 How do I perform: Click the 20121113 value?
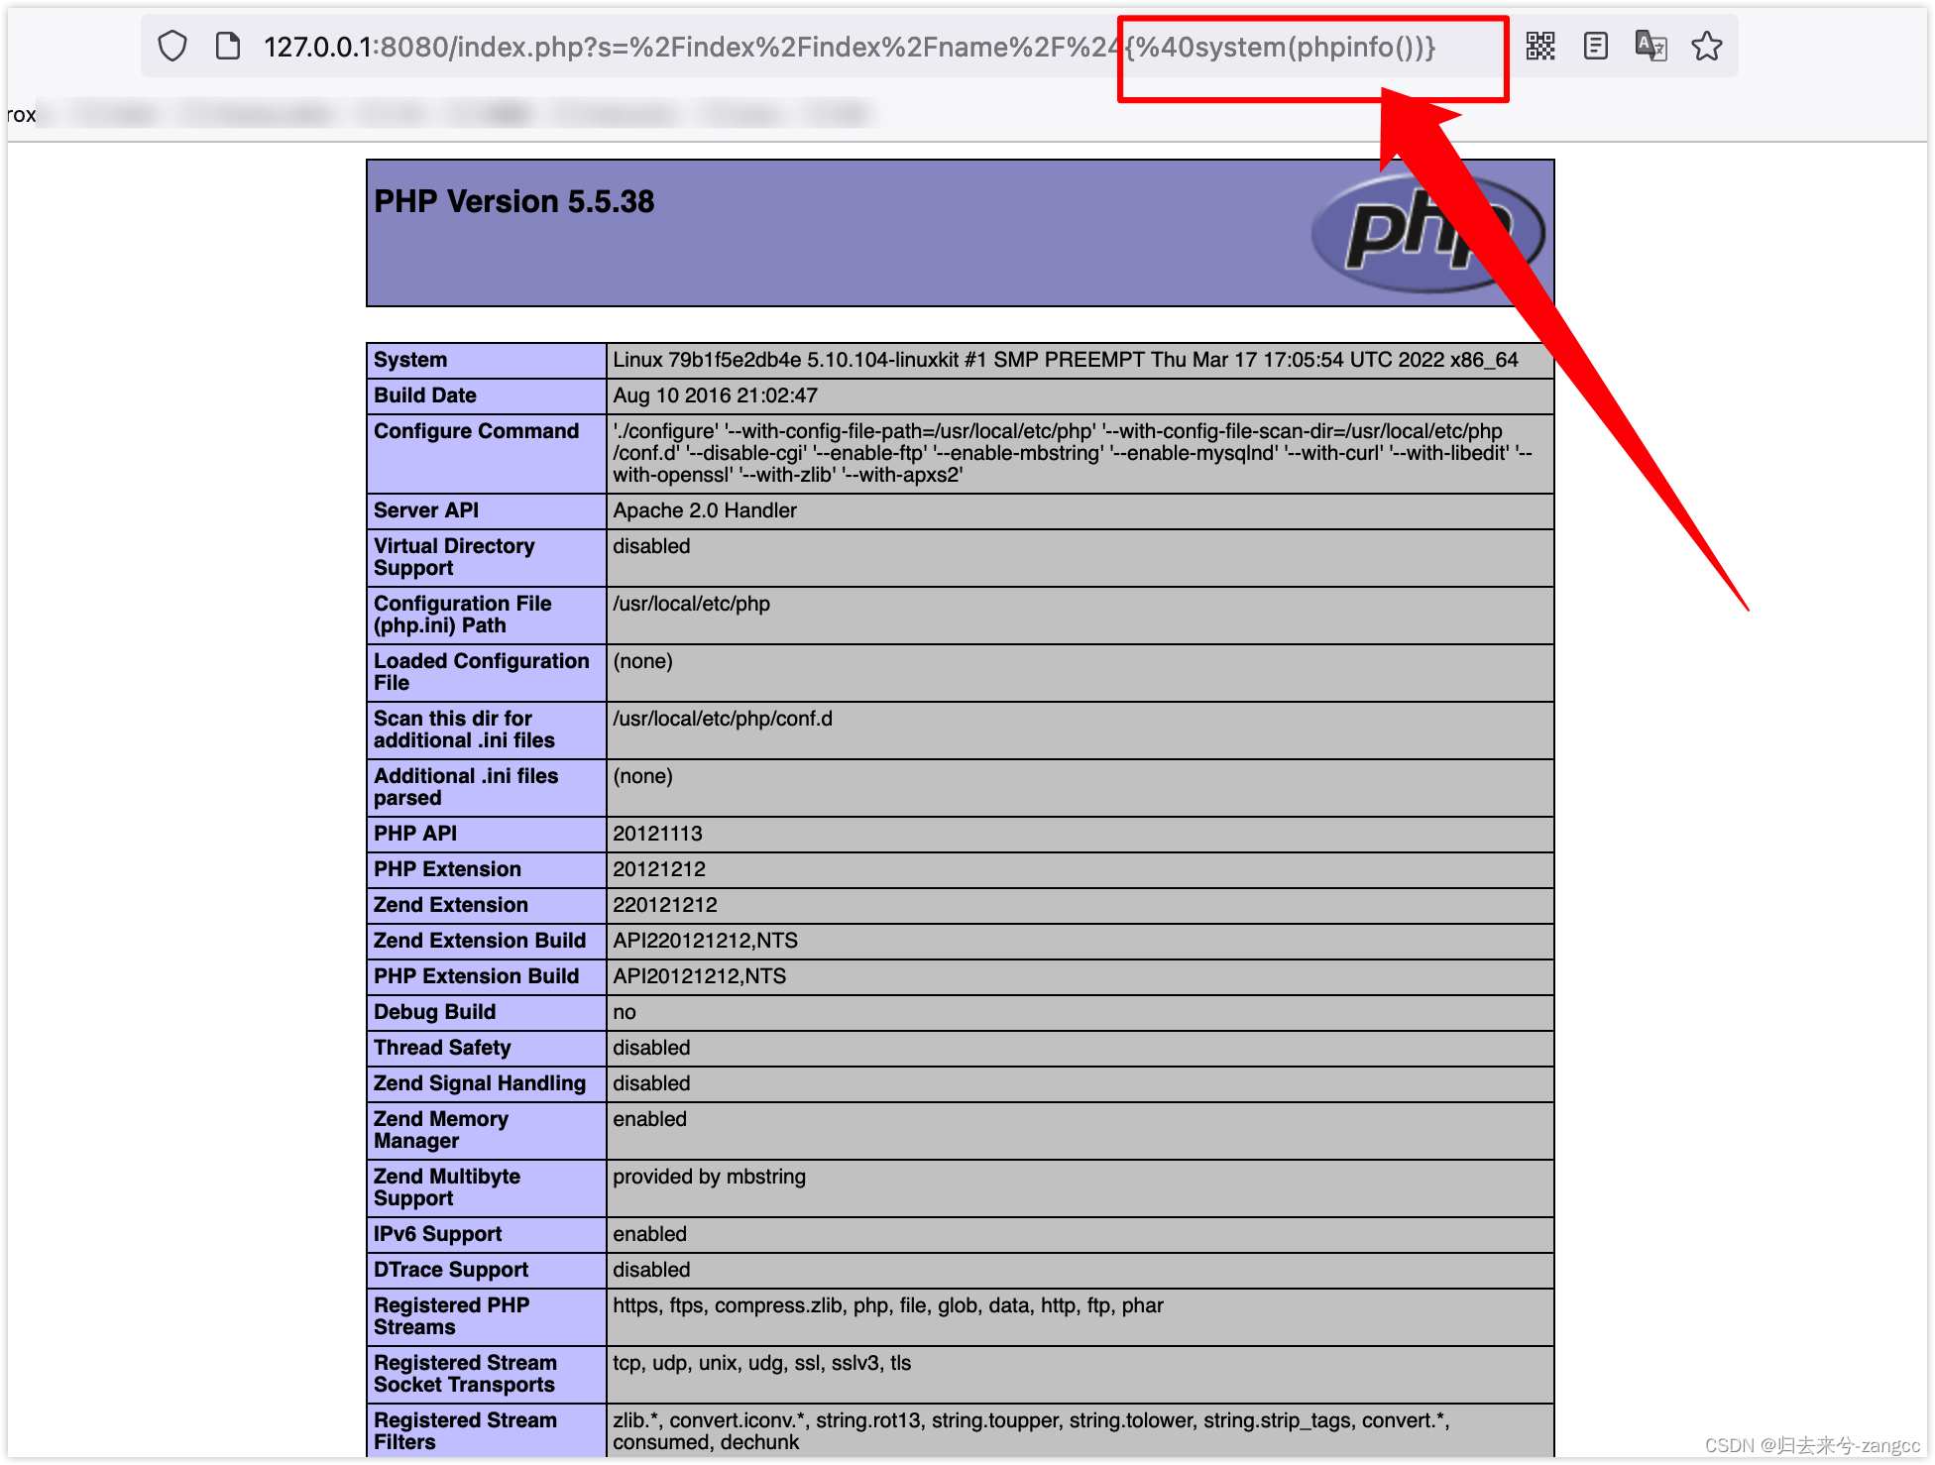[x=658, y=834]
